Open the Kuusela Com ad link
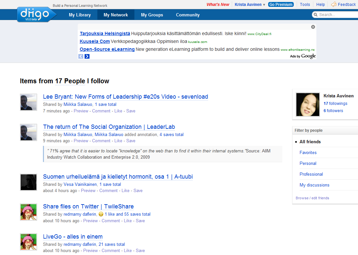358x255 pixels. [95, 42]
